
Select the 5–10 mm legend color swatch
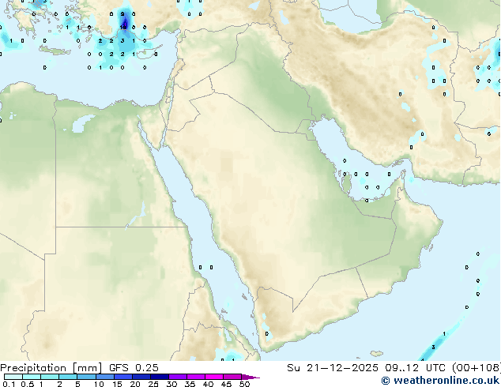(86, 377)
